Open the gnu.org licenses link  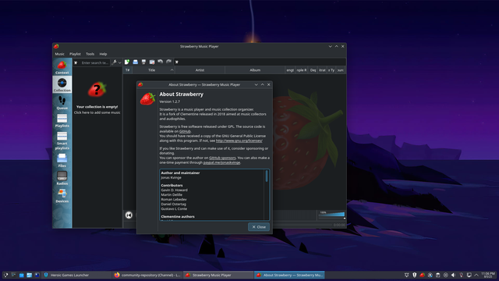pyautogui.click(x=239, y=140)
